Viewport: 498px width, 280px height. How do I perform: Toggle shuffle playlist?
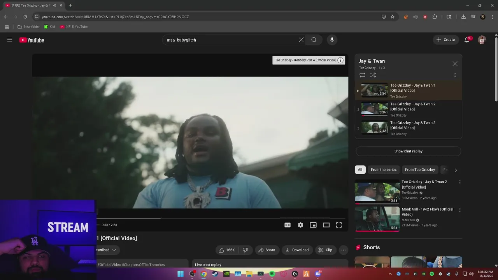373,75
